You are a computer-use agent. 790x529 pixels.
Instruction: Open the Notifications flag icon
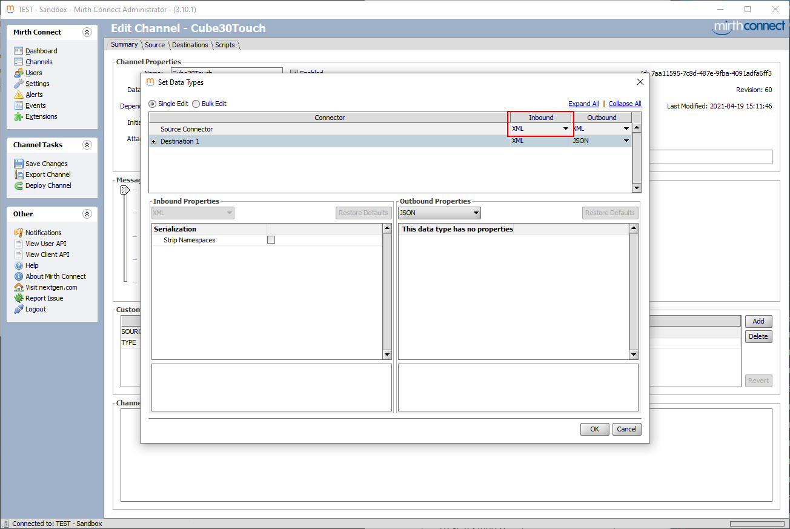pos(19,233)
